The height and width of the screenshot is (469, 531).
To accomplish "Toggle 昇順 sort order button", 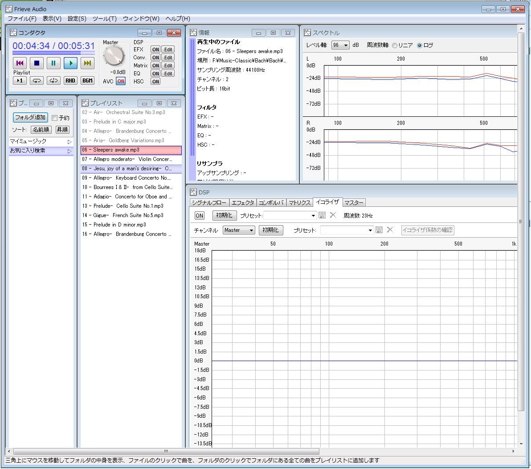I will [x=62, y=129].
